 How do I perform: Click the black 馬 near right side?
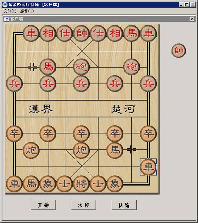(x=115, y=150)
